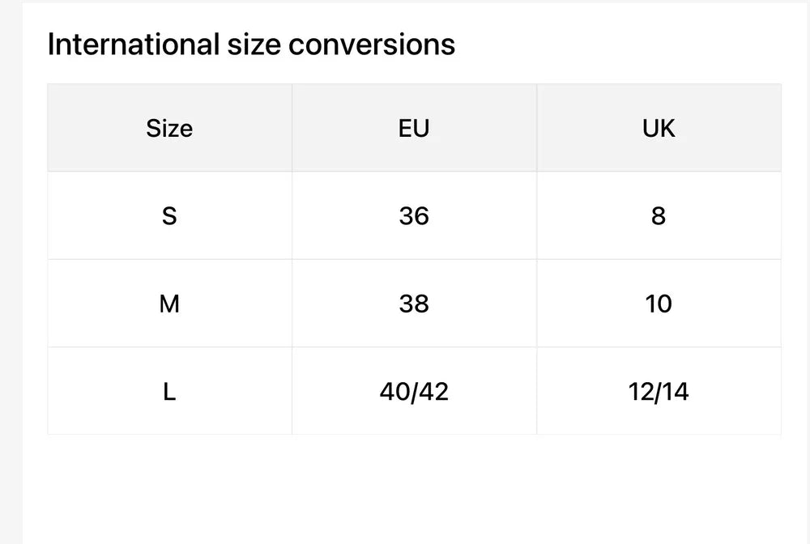Click the L size cell
This screenshot has height=544, width=810.
tap(169, 391)
